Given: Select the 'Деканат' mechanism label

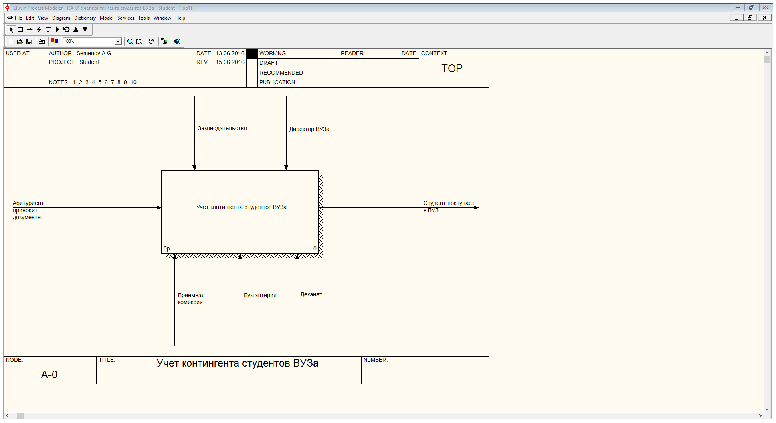Looking at the screenshot, I should (311, 294).
